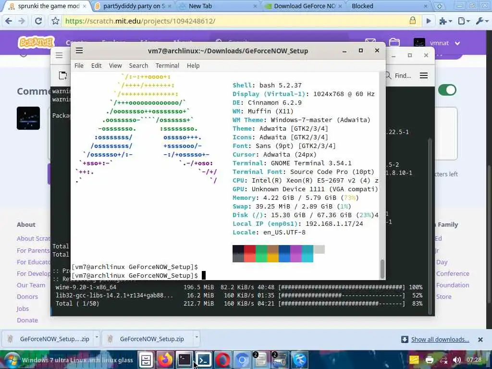Click the lock icon in the address bar
492x369 pixels.
coord(413,21)
